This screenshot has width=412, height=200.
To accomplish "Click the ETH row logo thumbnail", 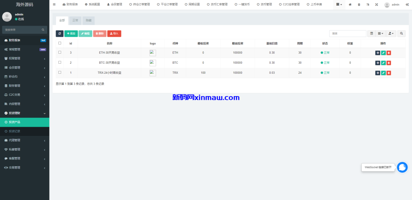I will 152,53.
